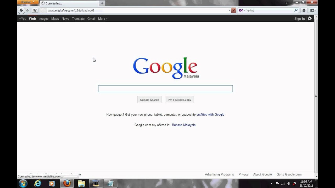
Task: Click the Action Center flag tray icon
Action: tap(277, 184)
